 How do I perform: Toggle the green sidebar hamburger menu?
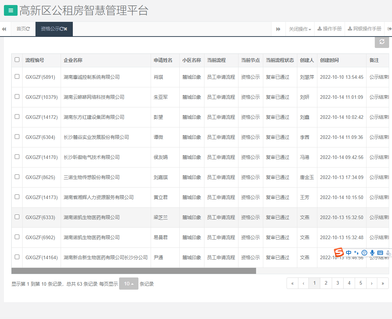pyautogui.click(x=10, y=10)
